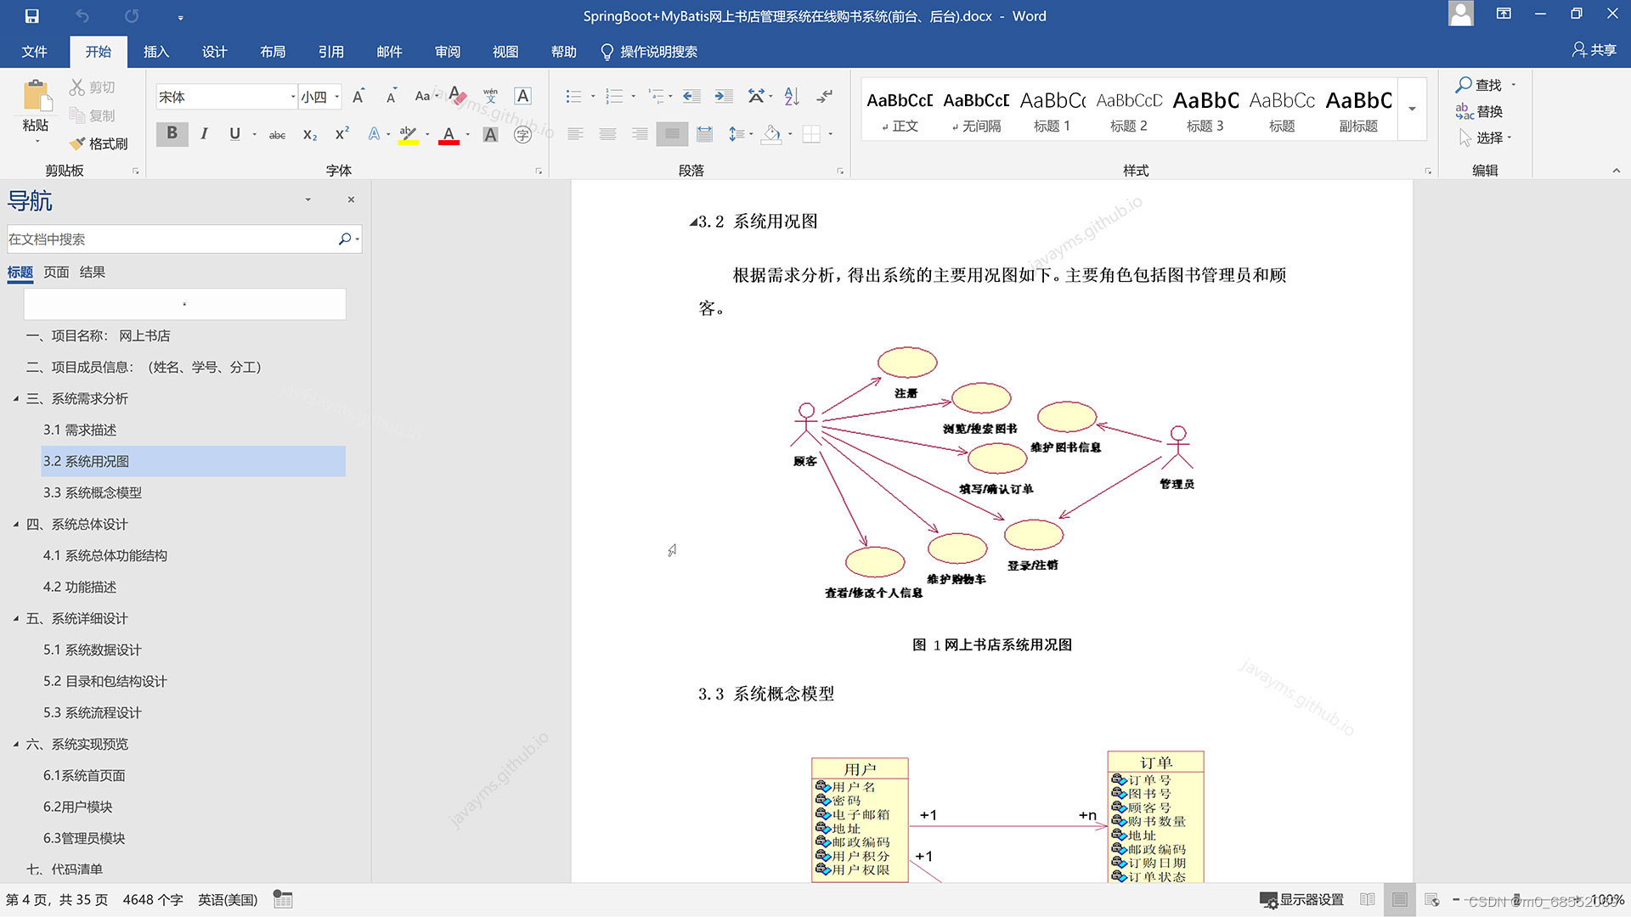This screenshot has height=917, width=1631.
Task: Increase font size with the larger A icon
Action: pos(358,96)
